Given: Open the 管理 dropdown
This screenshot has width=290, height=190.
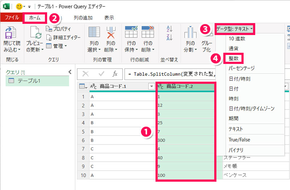Looking at the screenshot, I should (x=57, y=46).
